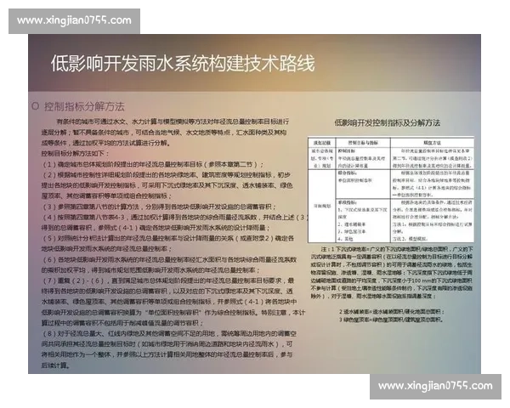Click the table header cell "控制目标与指标"

(363, 143)
